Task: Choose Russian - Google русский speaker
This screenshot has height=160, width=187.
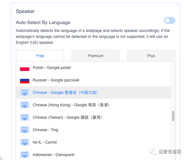Action: [56, 80]
